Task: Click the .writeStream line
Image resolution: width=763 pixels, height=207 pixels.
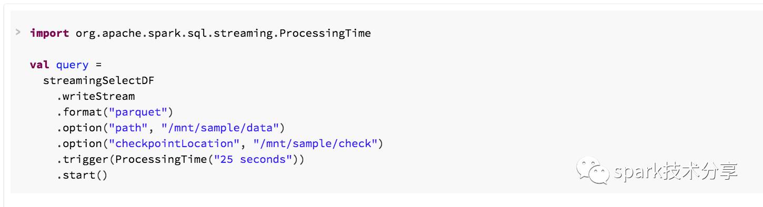Action: [96, 97]
